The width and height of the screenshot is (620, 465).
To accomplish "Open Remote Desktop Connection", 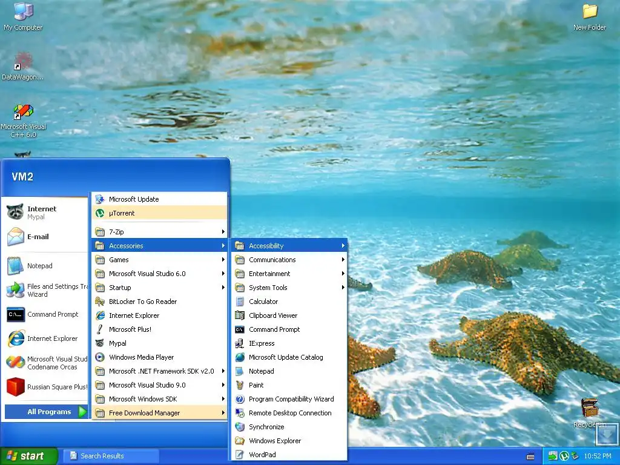I will pyautogui.click(x=289, y=413).
